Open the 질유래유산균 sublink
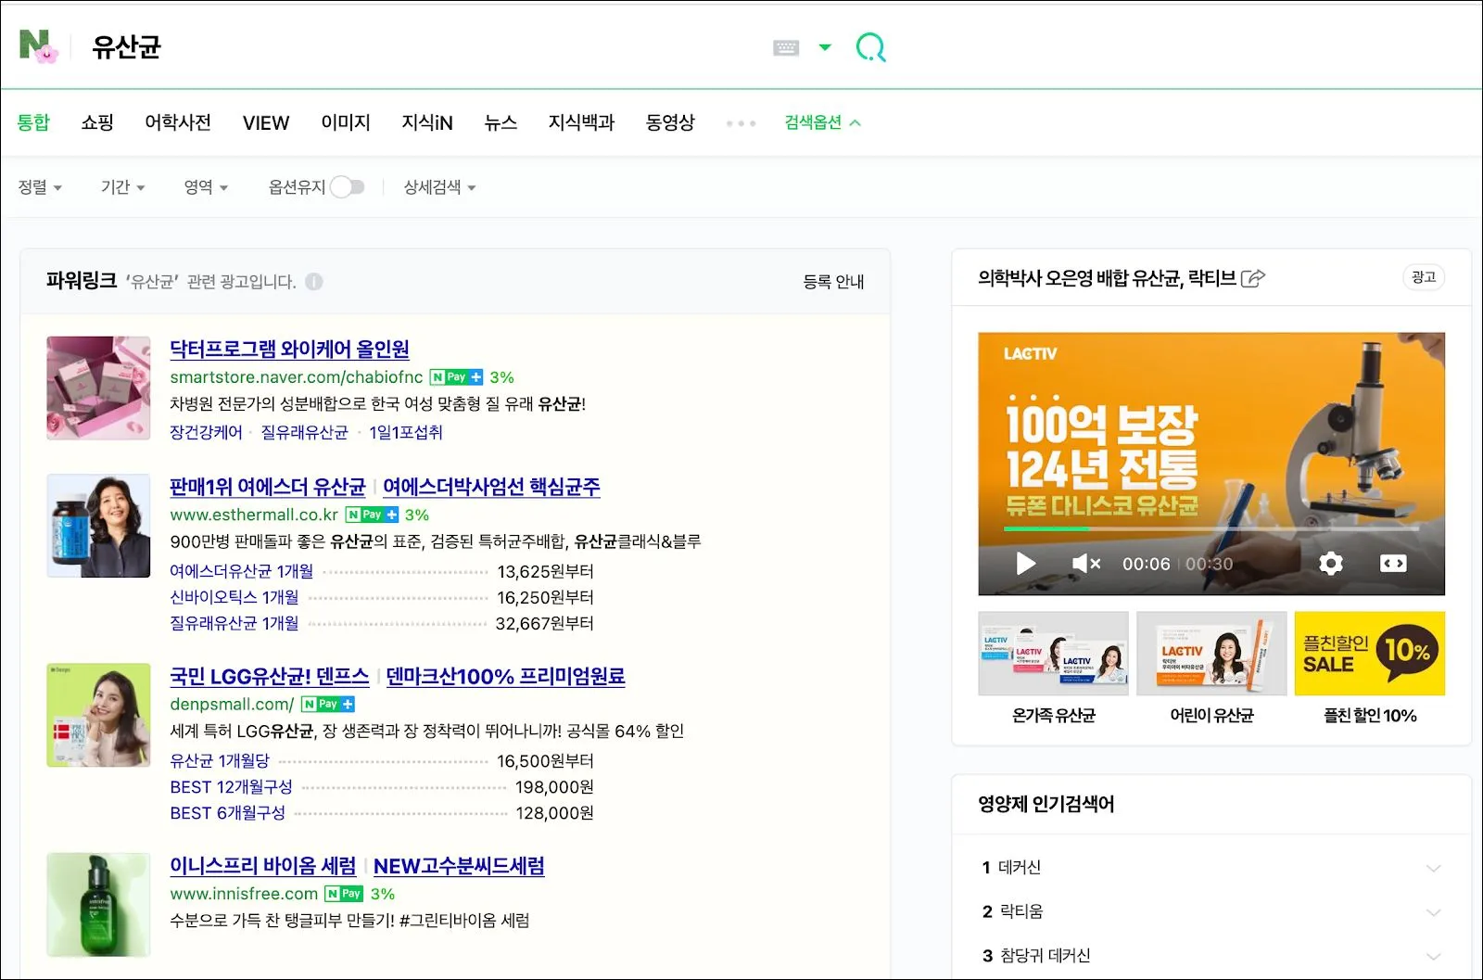Viewport: 1483px width, 980px height. coord(304,432)
